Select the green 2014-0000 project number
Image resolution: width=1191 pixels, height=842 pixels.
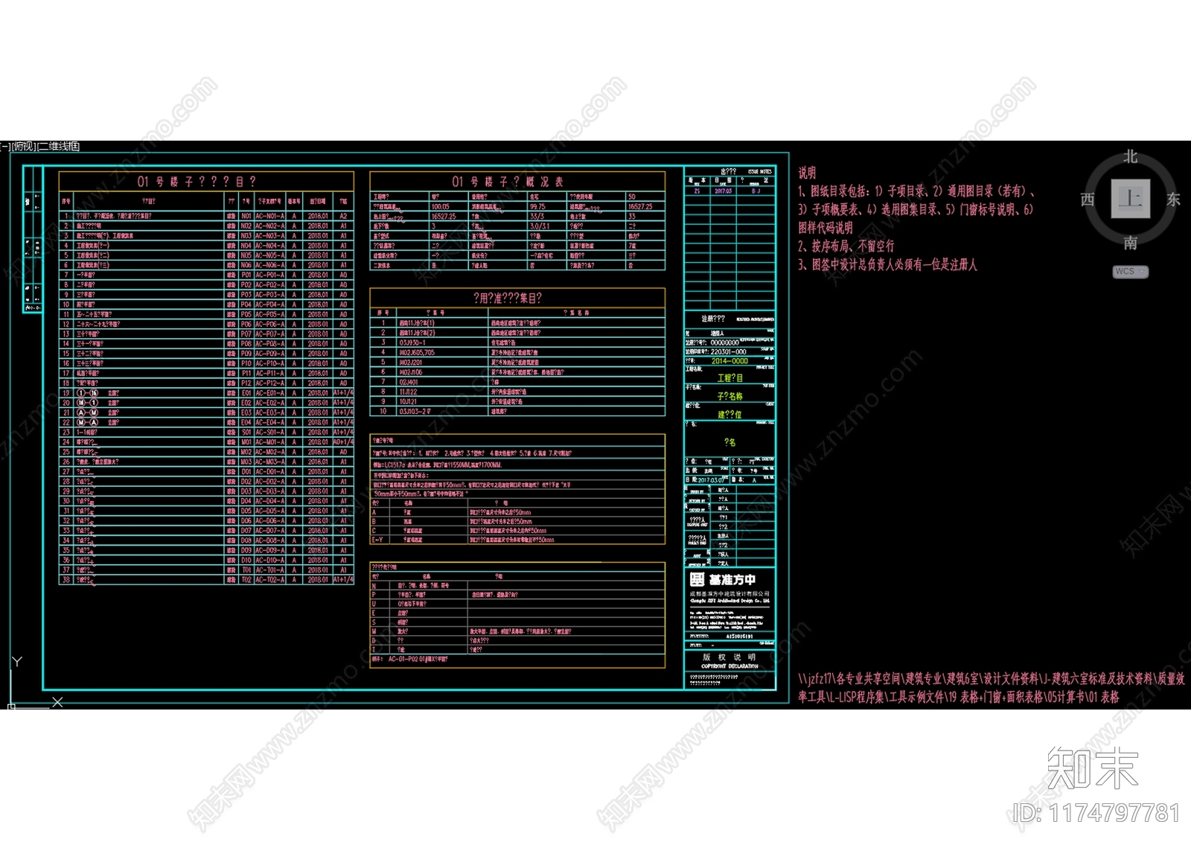729,361
